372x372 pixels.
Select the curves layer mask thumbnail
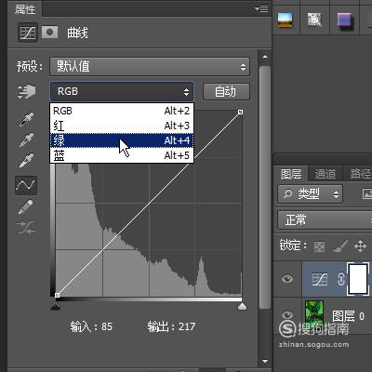[359, 279]
